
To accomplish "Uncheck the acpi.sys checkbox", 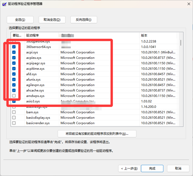I will [14, 52].
